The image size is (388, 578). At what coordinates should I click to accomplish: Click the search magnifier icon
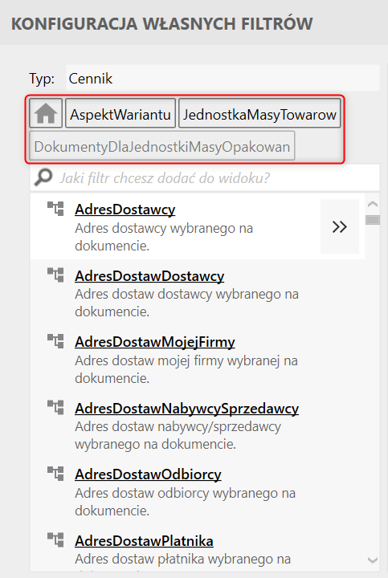tap(43, 177)
